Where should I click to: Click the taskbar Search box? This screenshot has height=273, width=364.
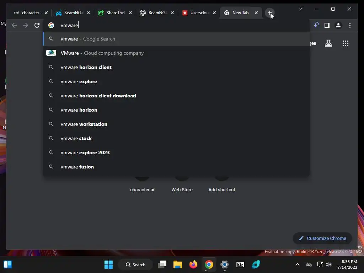click(135, 264)
